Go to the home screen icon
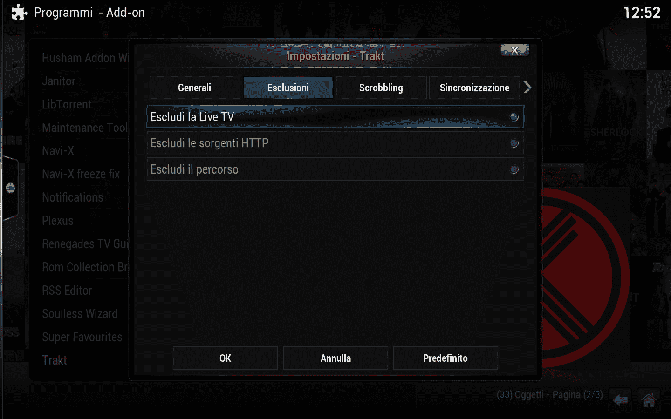This screenshot has width=671, height=419. tap(649, 400)
